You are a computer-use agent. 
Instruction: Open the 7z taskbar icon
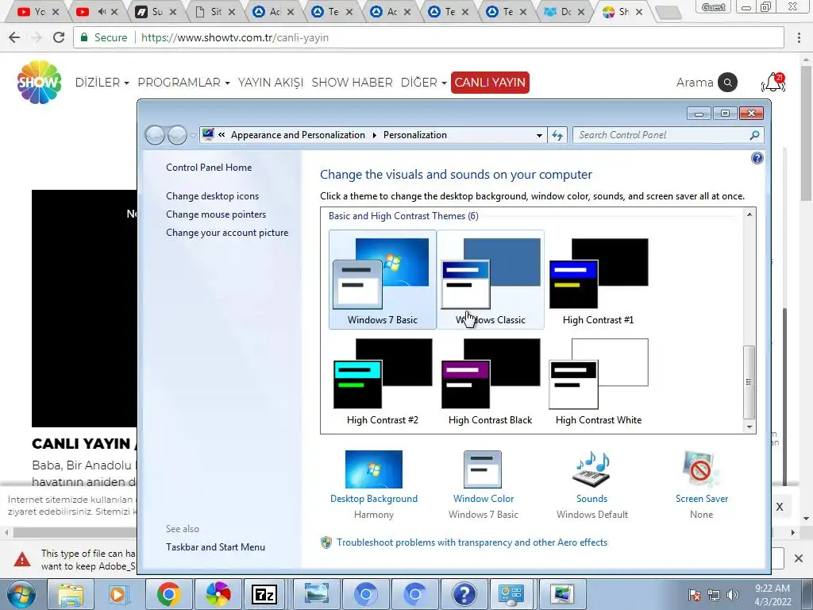[x=264, y=594]
